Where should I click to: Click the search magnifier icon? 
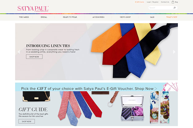point(174,8)
